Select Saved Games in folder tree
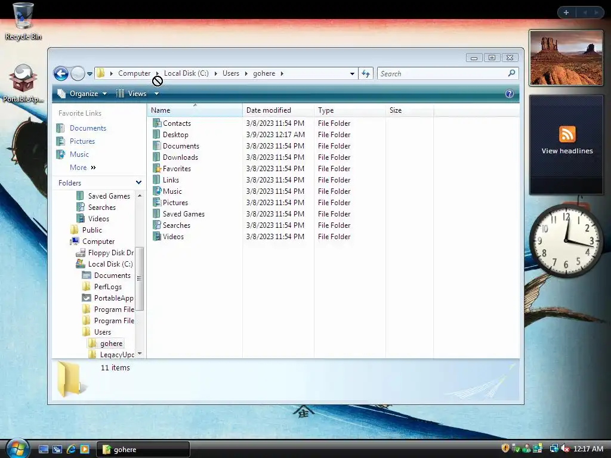The image size is (611, 458). (x=103, y=196)
